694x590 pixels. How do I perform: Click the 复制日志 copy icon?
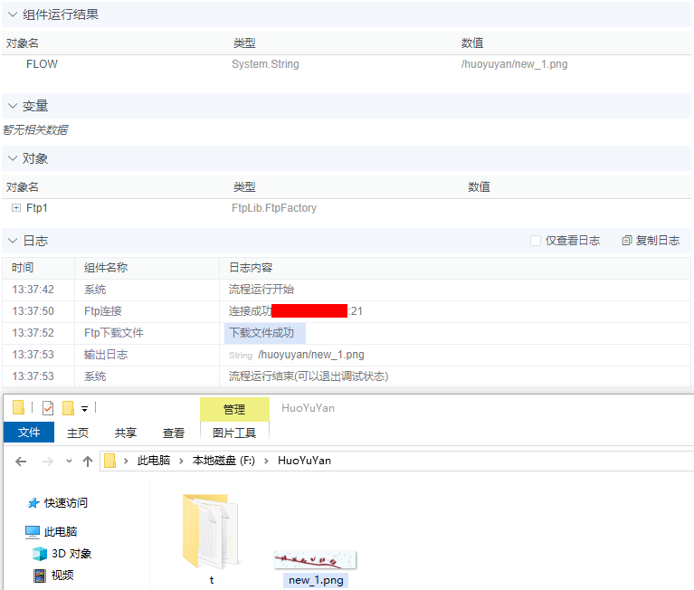(x=627, y=241)
